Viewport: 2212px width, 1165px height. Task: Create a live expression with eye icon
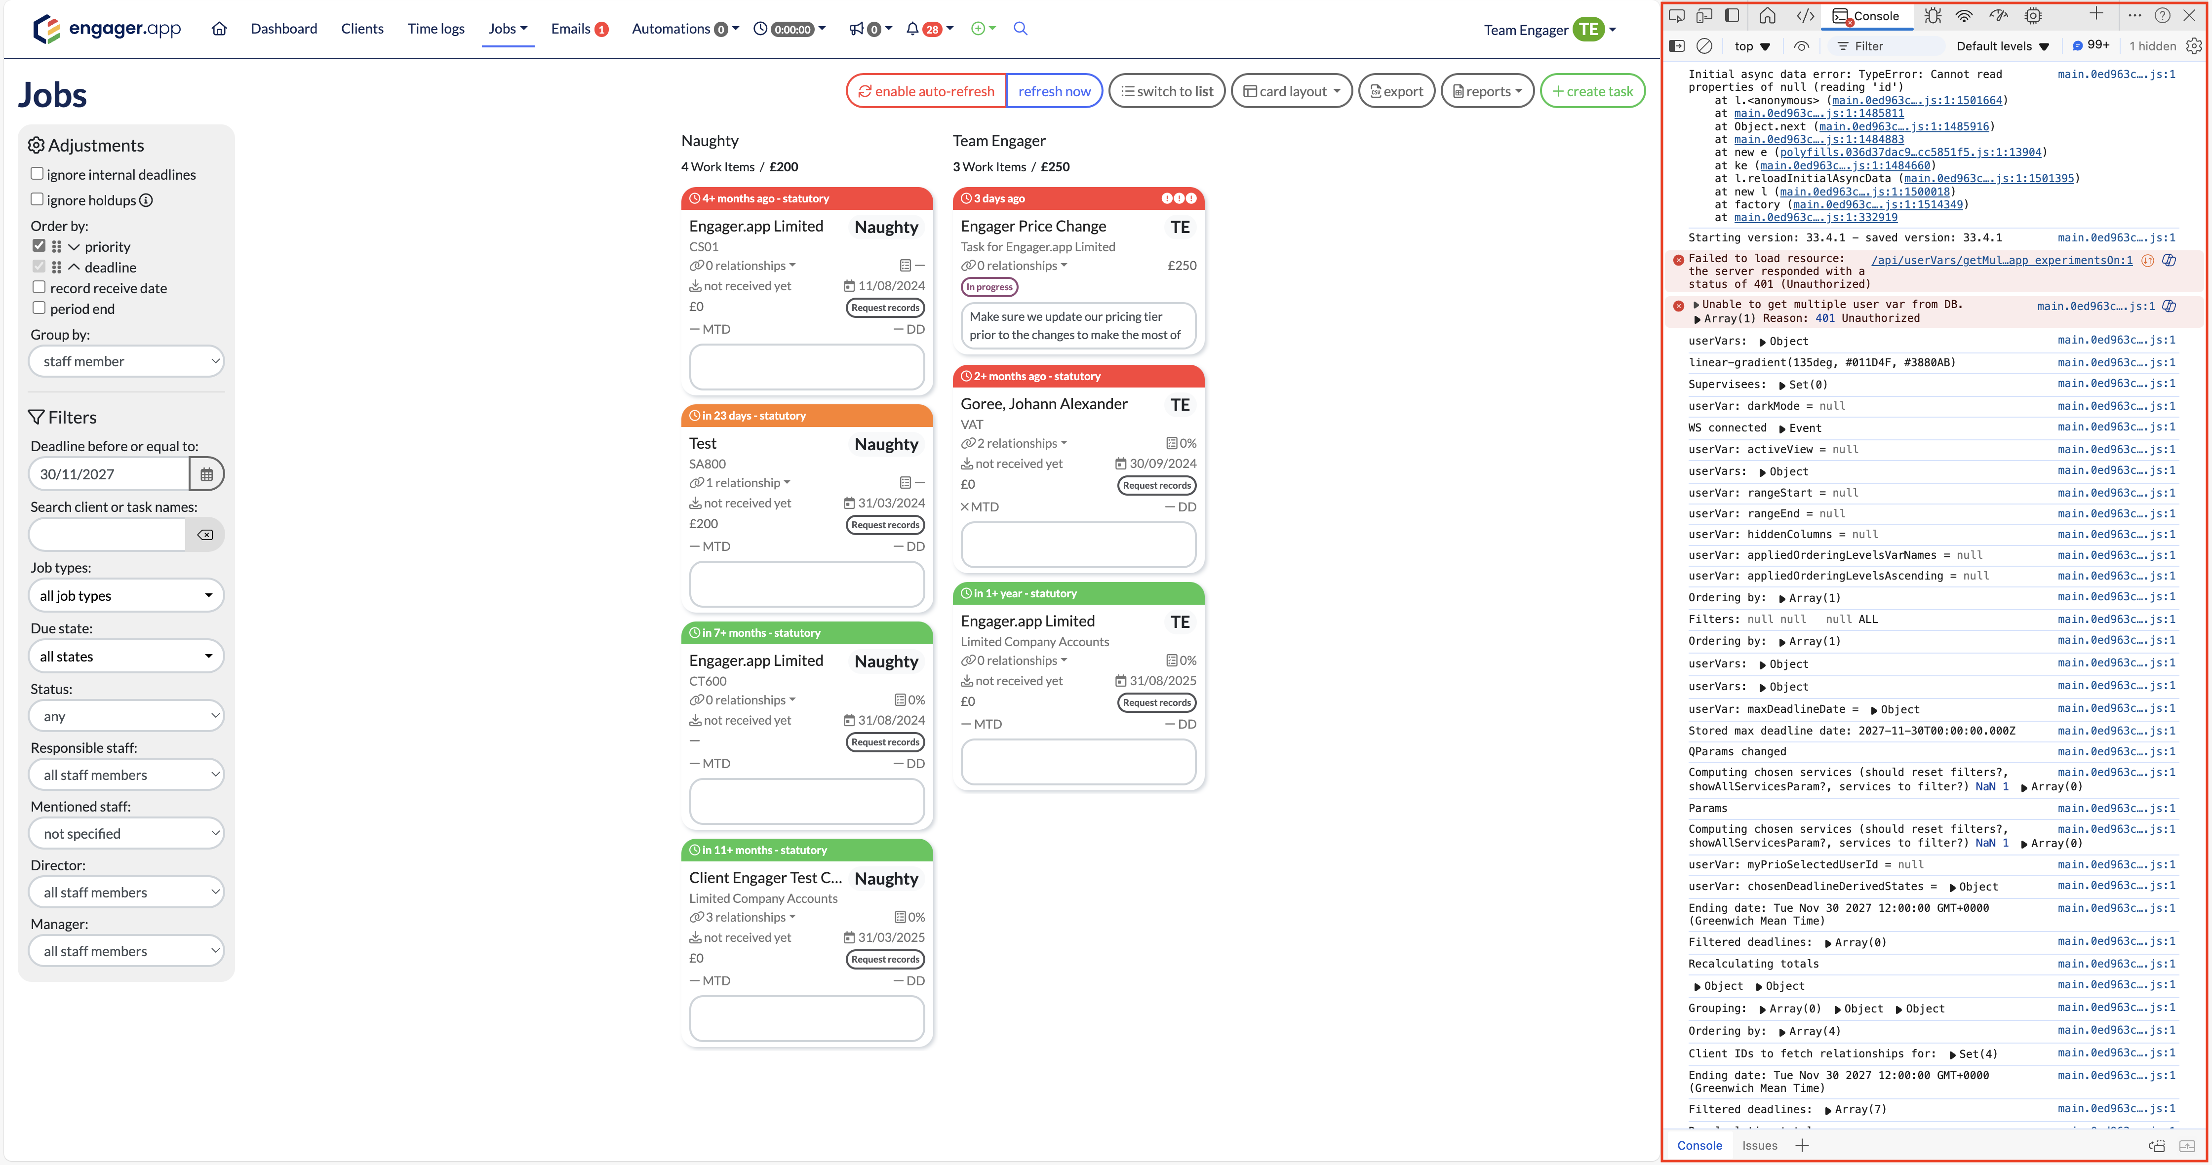click(1802, 45)
